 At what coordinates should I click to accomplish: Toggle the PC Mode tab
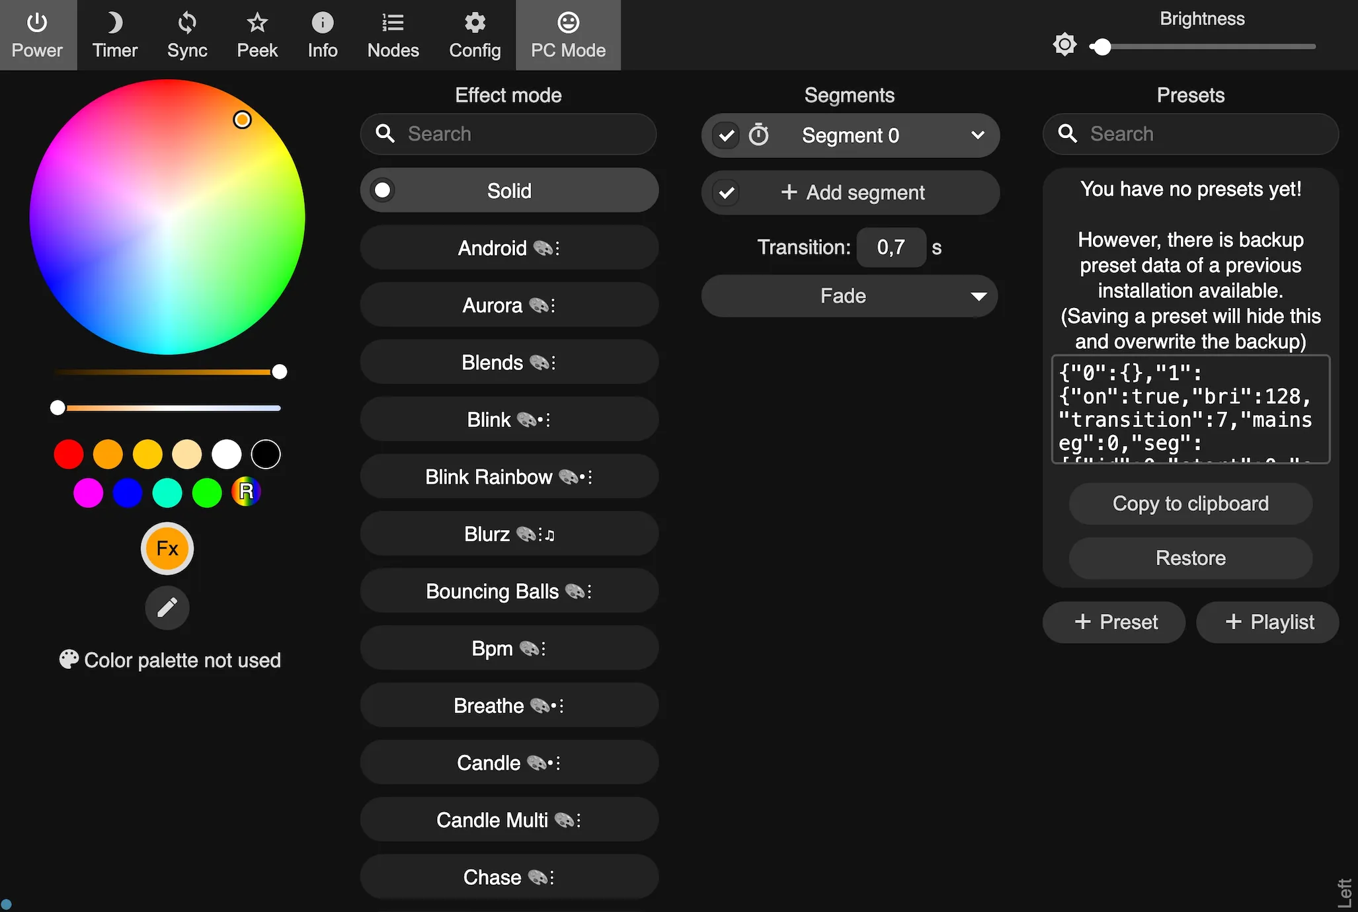568,34
